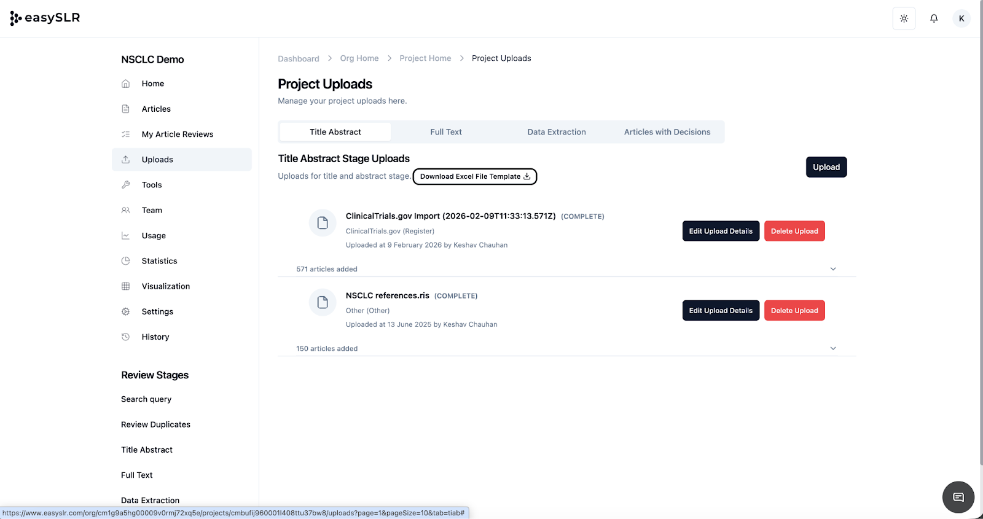Screen dimensions: 983x519
Task: Switch to the Data Extraction tab
Action: click(556, 132)
